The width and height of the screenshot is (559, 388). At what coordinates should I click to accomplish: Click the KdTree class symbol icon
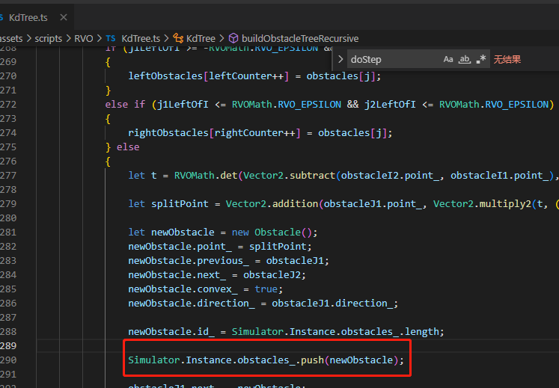(178, 38)
